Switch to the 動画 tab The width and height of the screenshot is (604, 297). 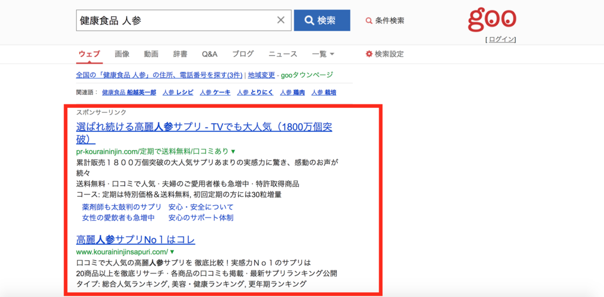[151, 54]
